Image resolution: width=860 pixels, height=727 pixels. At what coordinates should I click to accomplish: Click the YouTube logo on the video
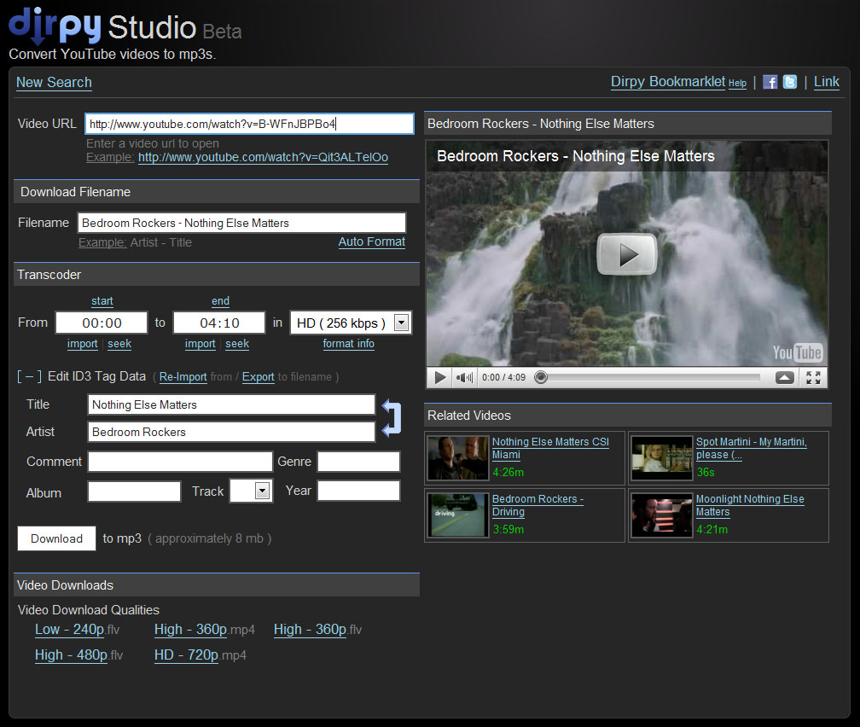pos(797,352)
